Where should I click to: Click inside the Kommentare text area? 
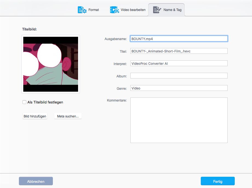(179, 120)
